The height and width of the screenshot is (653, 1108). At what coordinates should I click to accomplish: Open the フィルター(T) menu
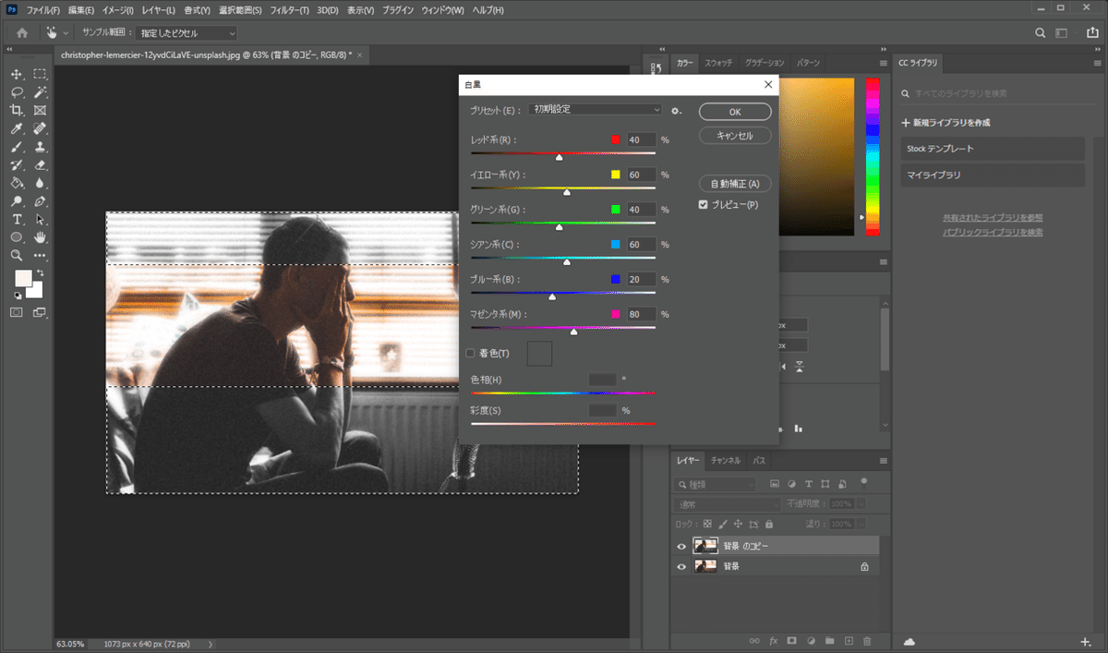pyautogui.click(x=290, y=10)
